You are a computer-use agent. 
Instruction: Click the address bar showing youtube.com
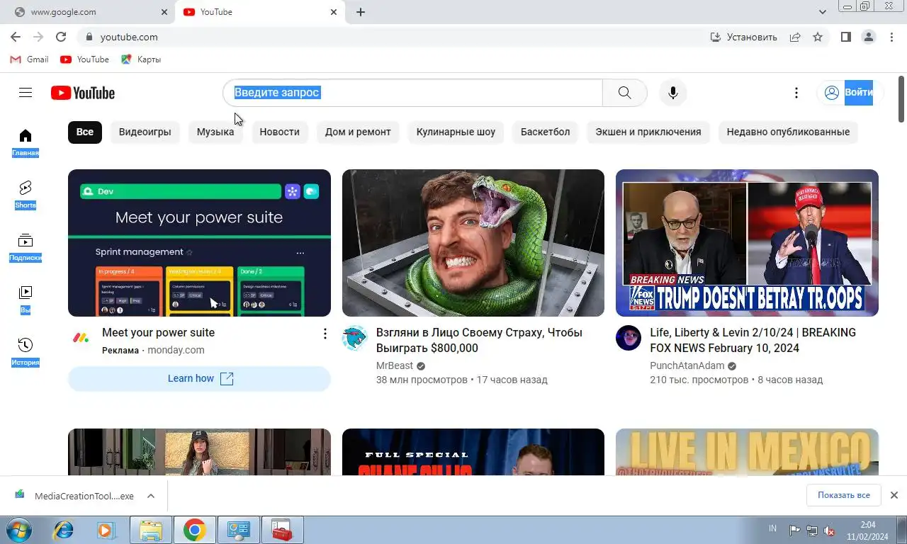(x=390, y=37)
